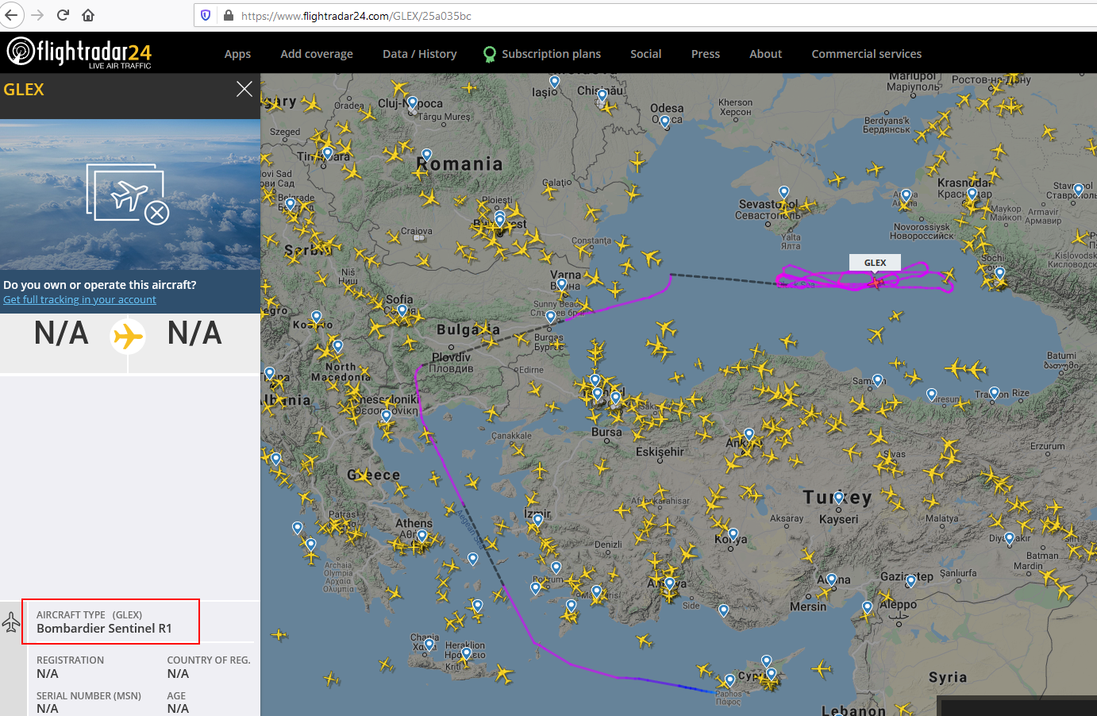Screen dimensions: 1097x716
Task: Click the airport pin at Sochi
Action: 1000,273
